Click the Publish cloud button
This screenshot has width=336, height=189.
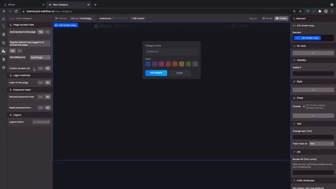281,18
